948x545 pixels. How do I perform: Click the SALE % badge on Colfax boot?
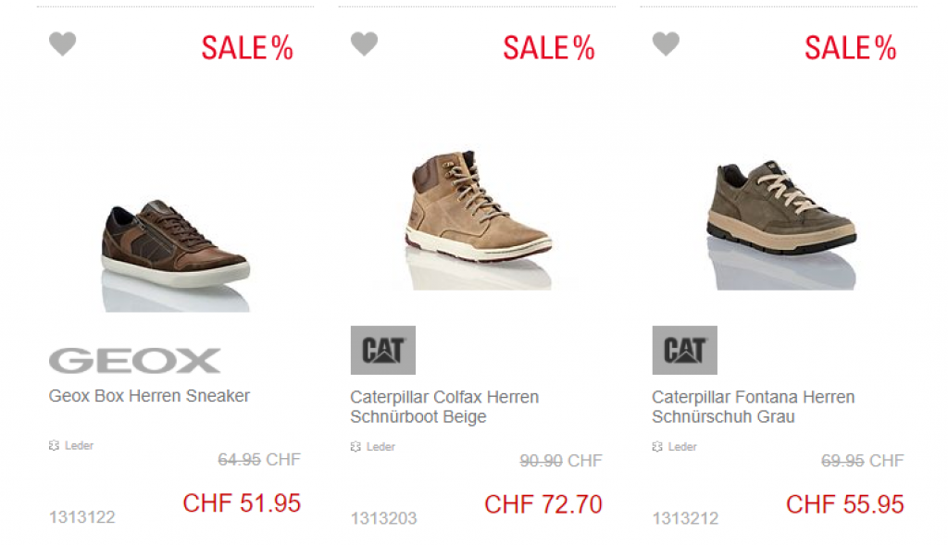[549, 47]
